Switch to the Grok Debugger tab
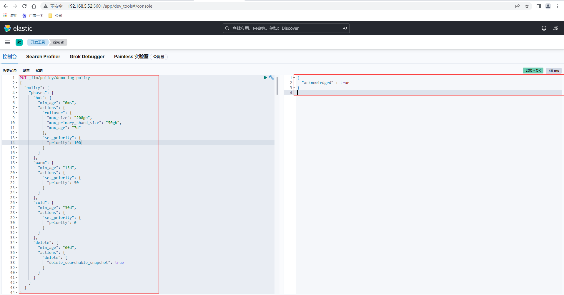Screen dimensions: 564x295 [x=87, y=56]
